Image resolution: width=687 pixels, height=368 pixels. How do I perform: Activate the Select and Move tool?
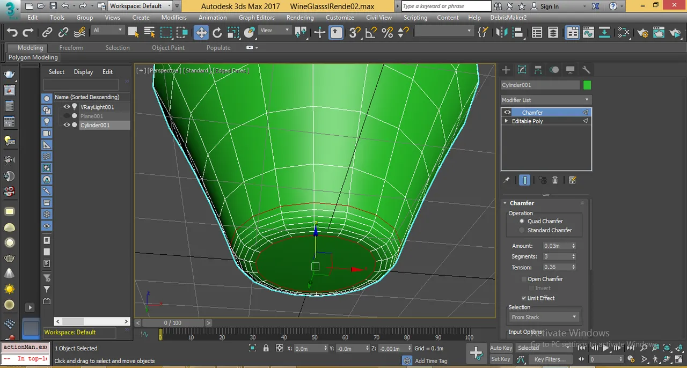(201, 33)
